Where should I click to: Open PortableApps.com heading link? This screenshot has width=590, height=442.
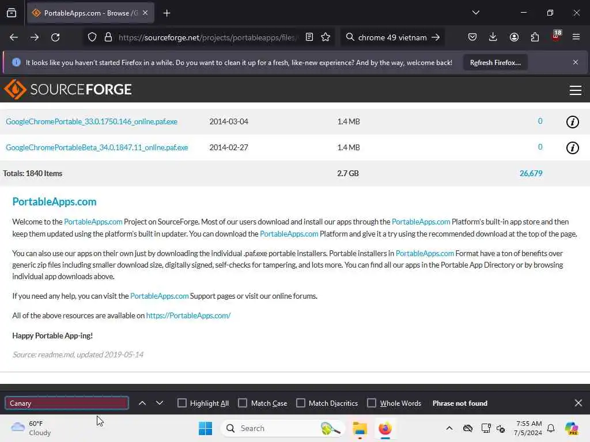[x=54, y=202]
